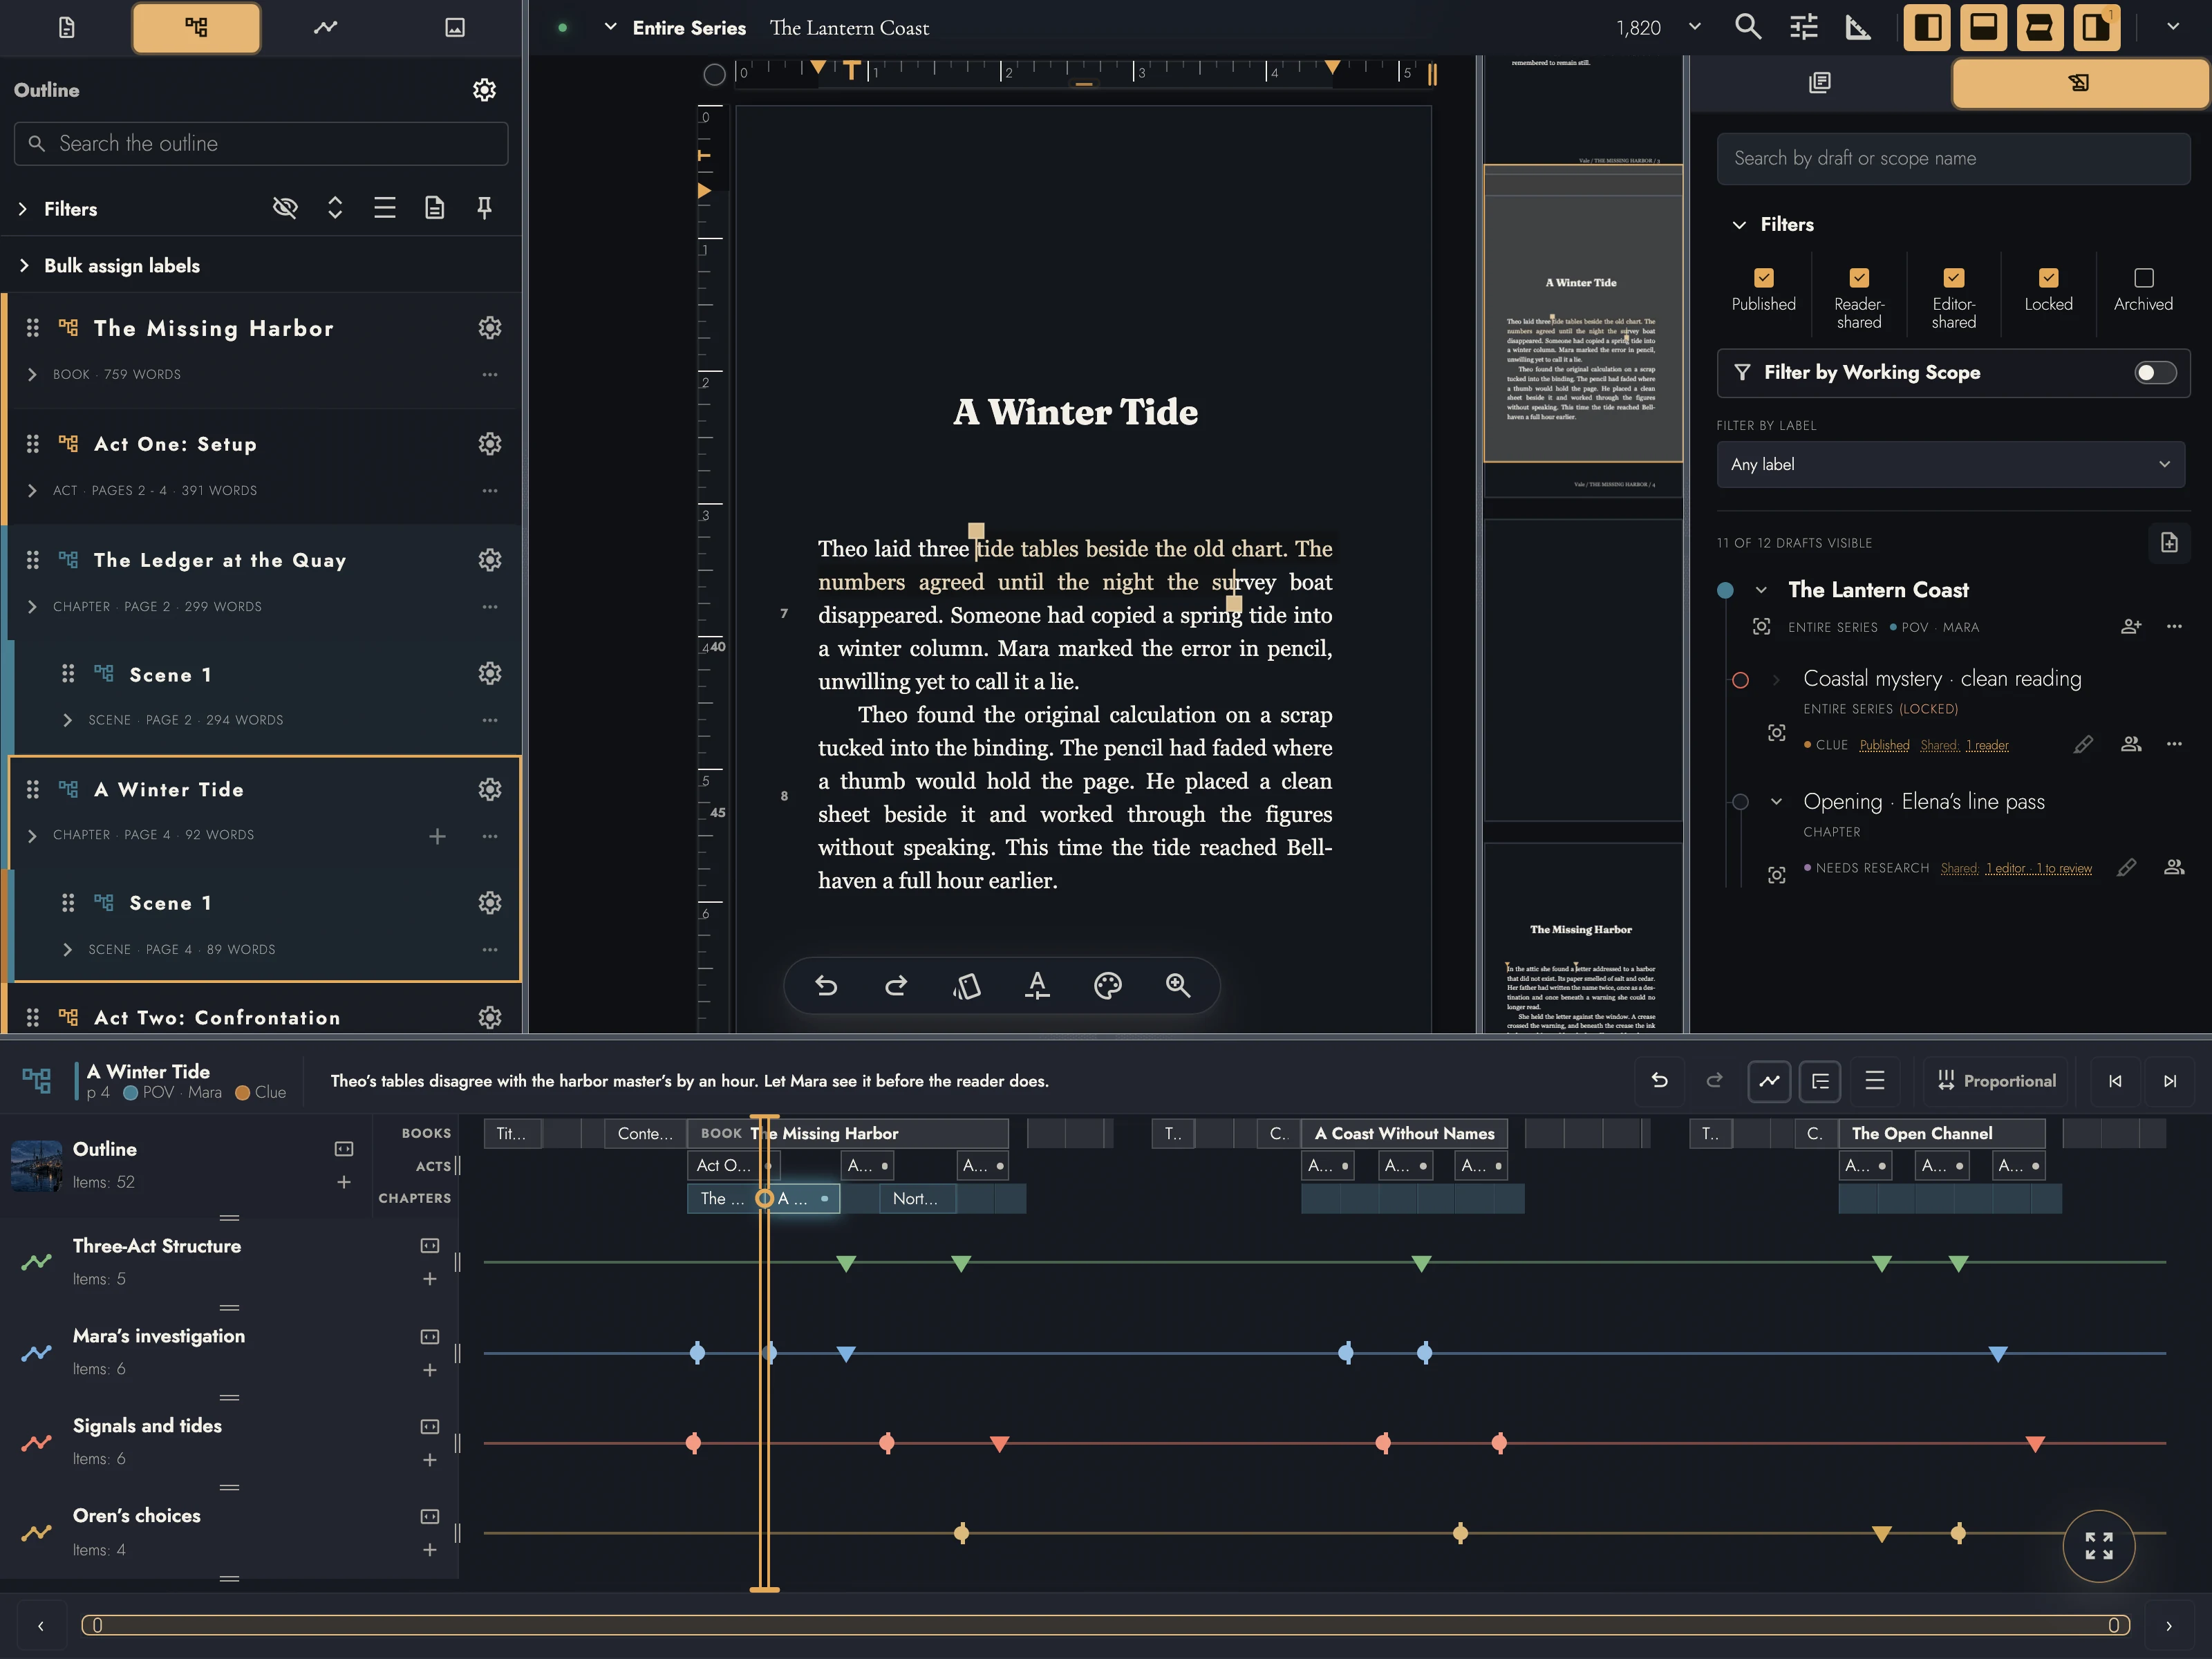This screenshot has width=2212, height=1659.
Task: Click the pin icon in Filters row
Action: (484, 208)
